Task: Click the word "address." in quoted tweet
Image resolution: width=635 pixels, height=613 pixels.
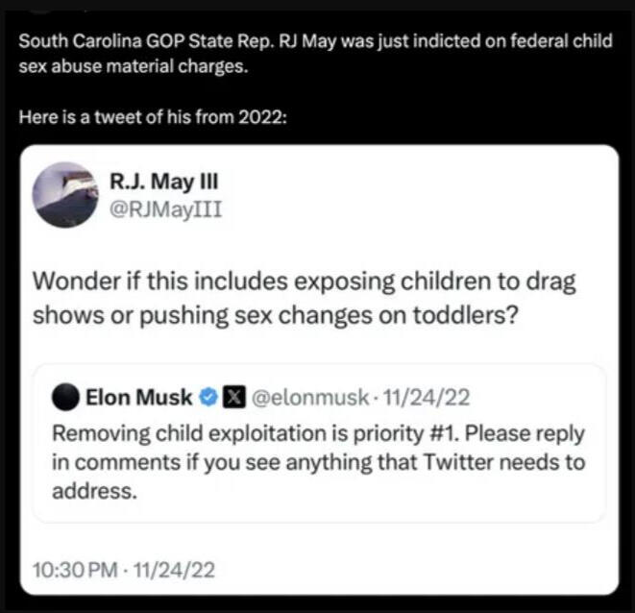Action: 92,494
